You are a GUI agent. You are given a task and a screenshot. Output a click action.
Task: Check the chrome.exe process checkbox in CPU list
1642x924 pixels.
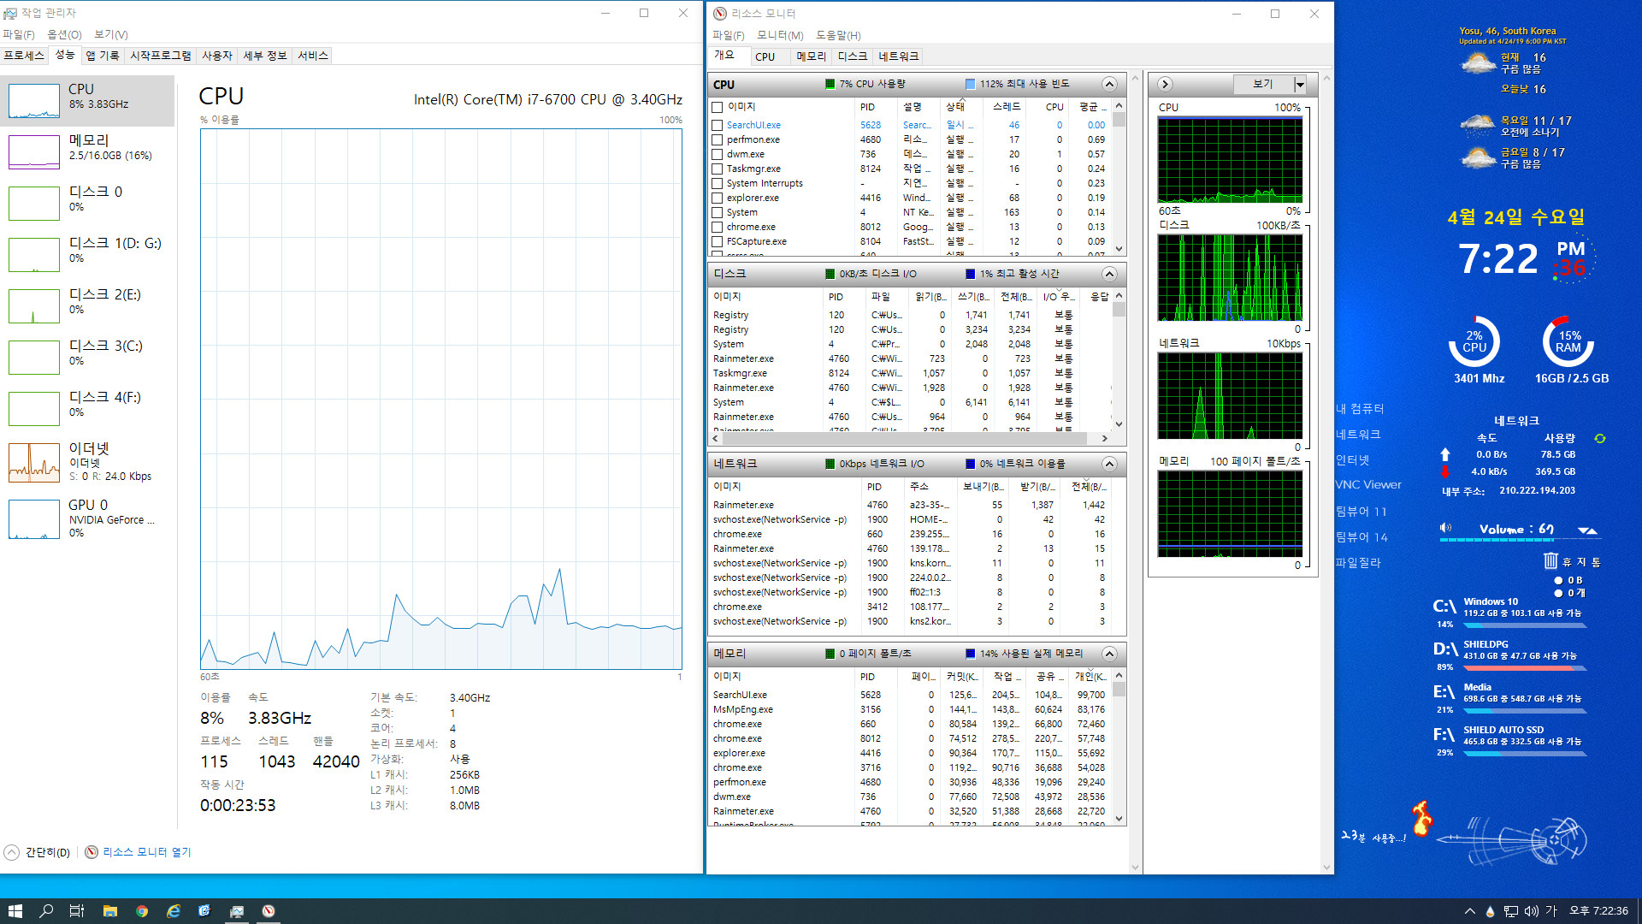coord(718,228)
